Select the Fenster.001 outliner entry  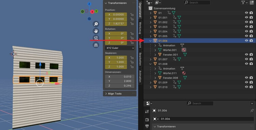170,55
